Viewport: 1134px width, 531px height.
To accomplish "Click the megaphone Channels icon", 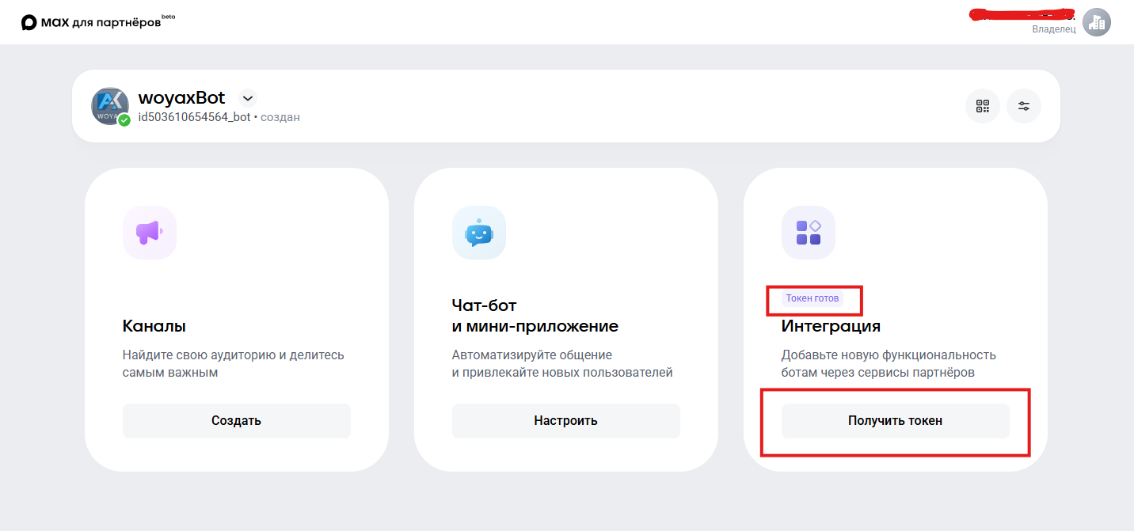I will coord(150,233).
